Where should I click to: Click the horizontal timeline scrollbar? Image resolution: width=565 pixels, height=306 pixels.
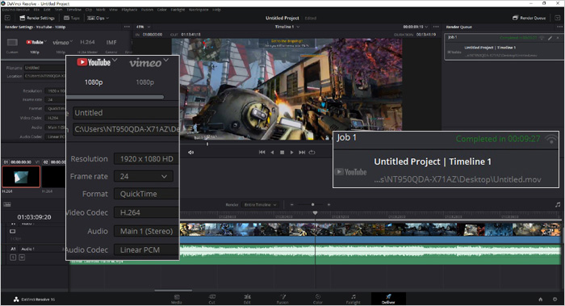click(x=174, y=290)
